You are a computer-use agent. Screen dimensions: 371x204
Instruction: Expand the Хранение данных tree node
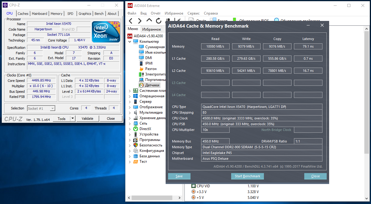click(130, 118)
